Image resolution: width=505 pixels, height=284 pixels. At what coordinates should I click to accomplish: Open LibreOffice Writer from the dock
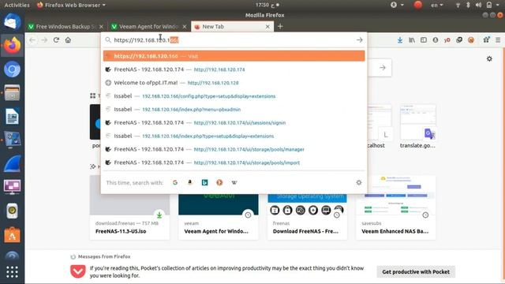(12, 116)
